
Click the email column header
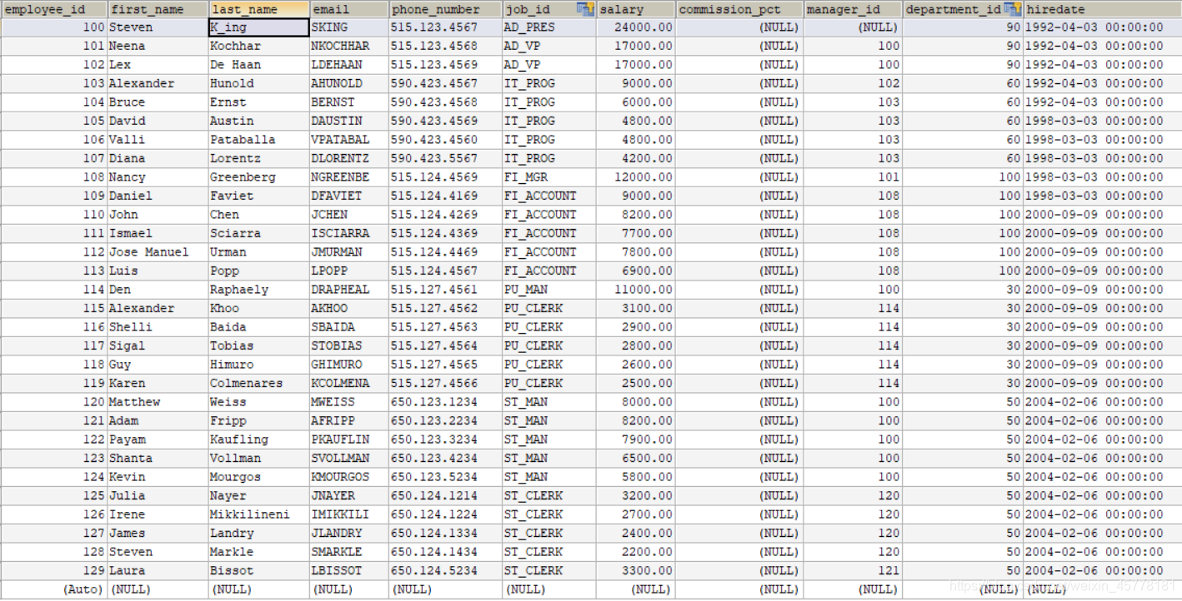(x=349, y=9)
